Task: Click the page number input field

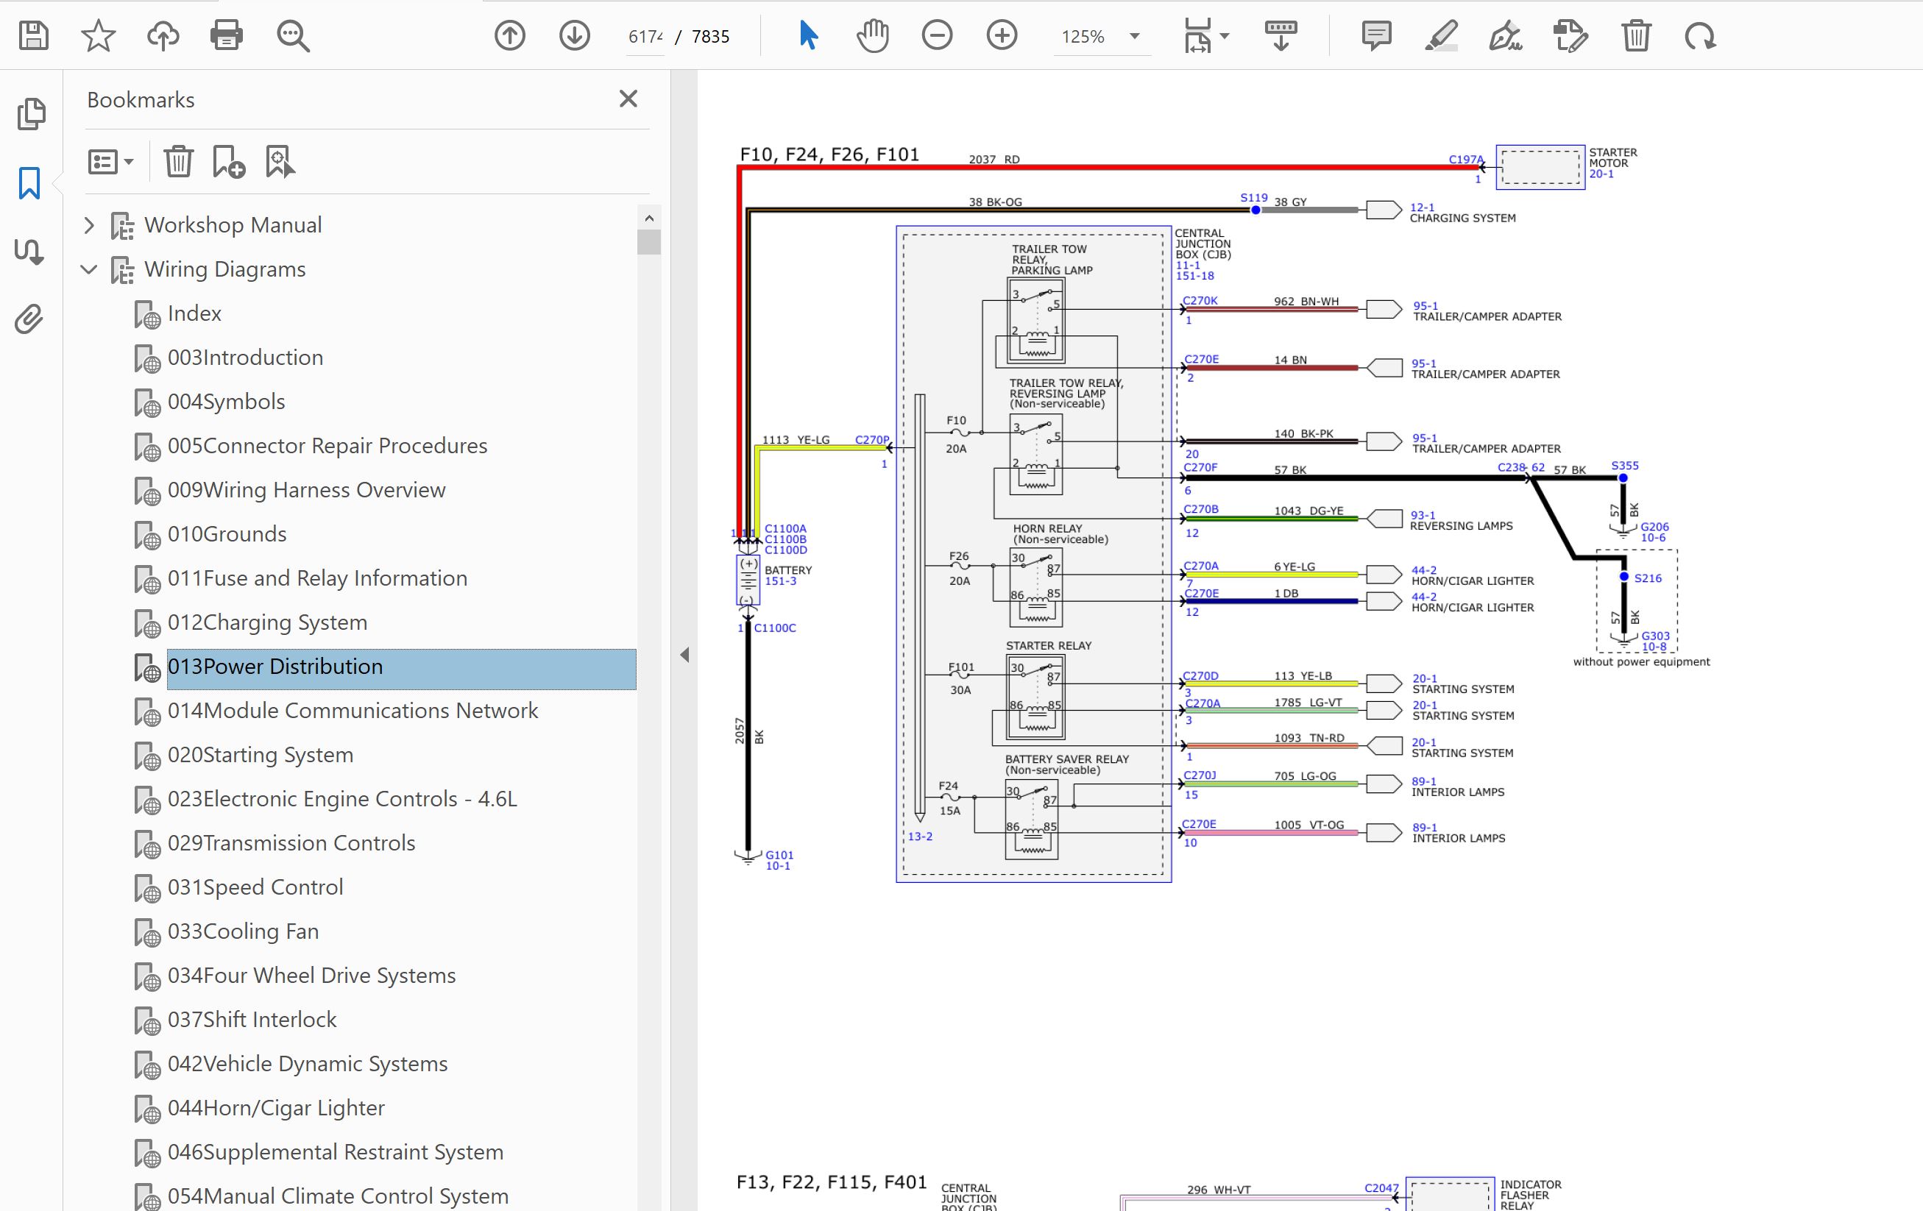Action: point(645,37)
